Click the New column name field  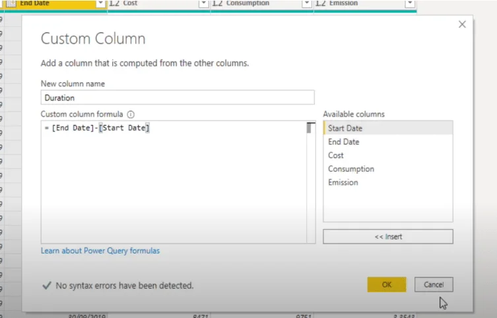coord(178,97)
